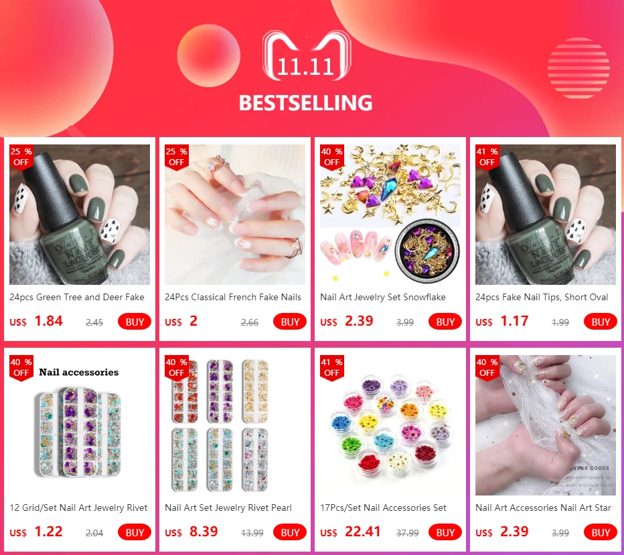
Task: Open the six-box Rivet Pearl set image
Action: tap(235, 425)
